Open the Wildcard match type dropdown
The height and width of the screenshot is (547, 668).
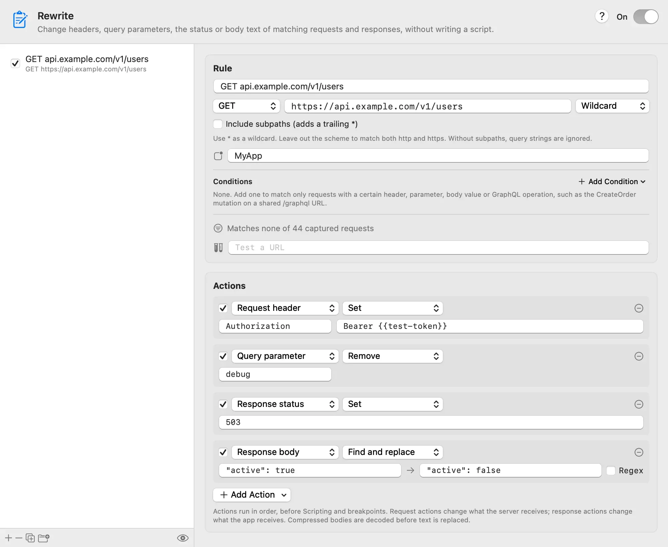coord(612,106)
